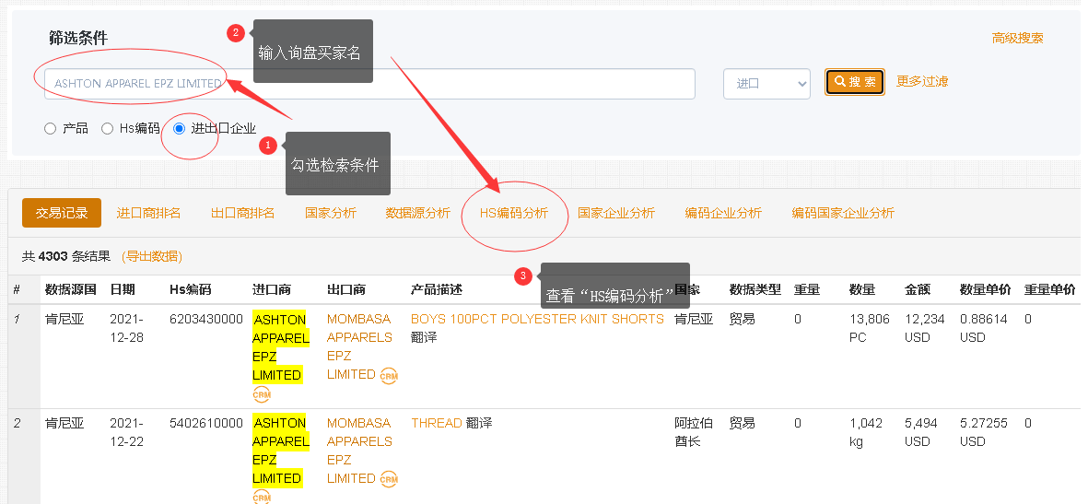
Task: Click 出口商 column header
Action: (x=346, y=289)
